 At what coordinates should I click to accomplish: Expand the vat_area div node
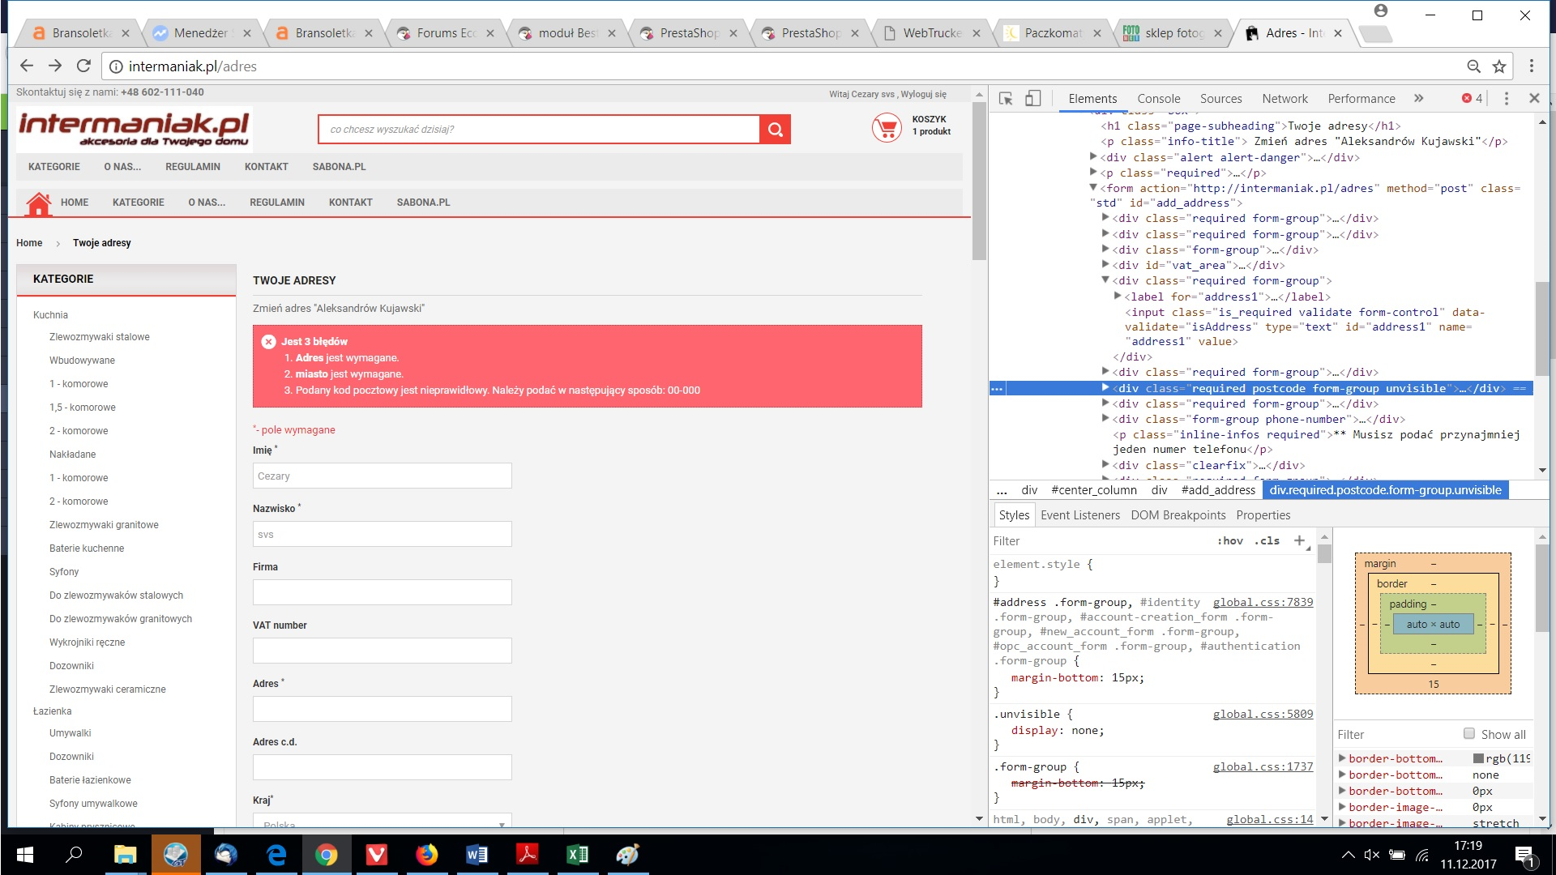(1105, 265)
